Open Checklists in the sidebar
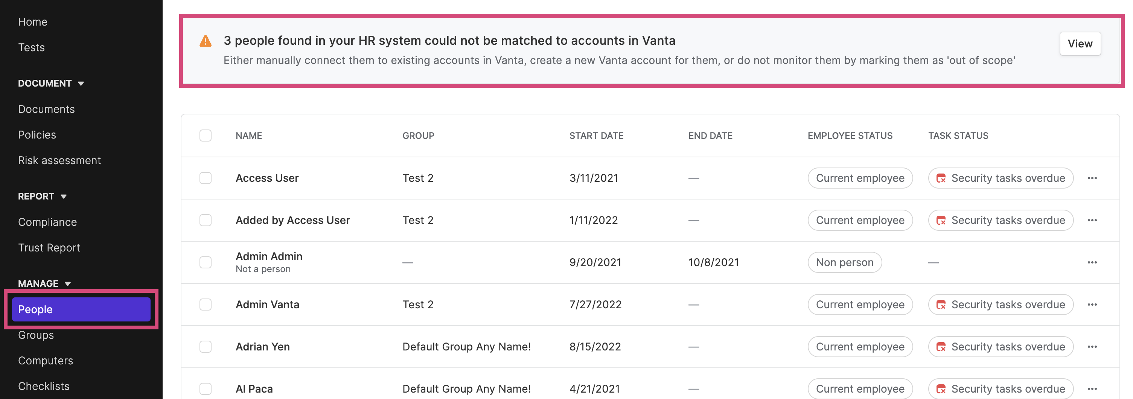 [44, 386]
